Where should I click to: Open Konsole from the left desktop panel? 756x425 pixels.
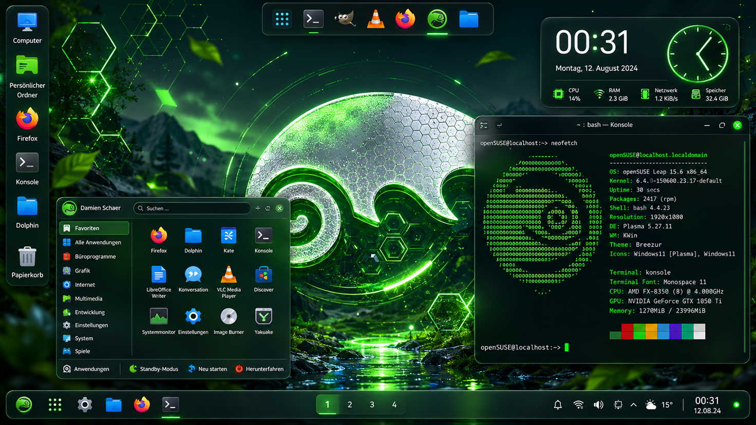(27, 169)
